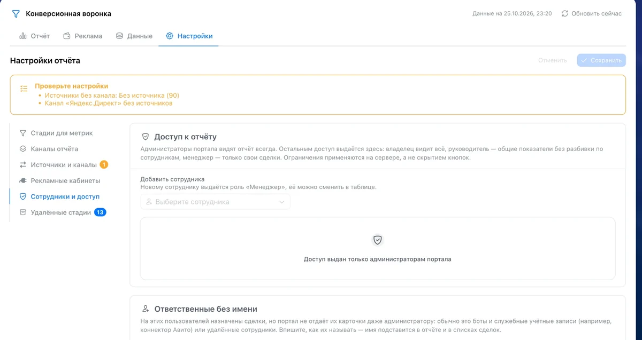Select the Настройки tab

point(189,36)
